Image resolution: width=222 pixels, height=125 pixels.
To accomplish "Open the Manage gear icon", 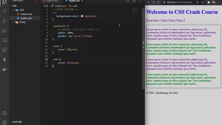I will [5, 123].
